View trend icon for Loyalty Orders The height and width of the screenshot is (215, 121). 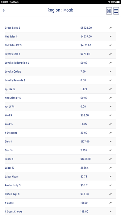(111, 72)
